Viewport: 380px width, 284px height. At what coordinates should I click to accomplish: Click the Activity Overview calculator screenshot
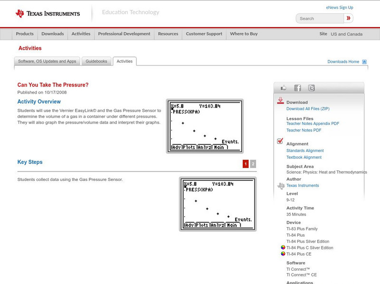[205, 126]
